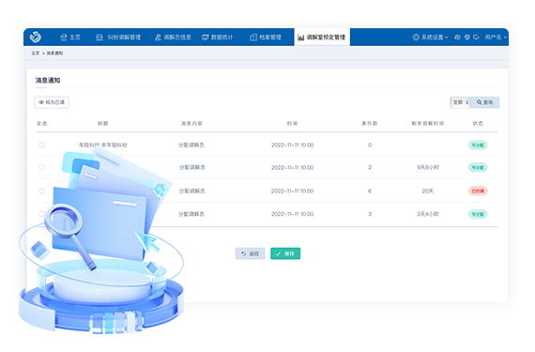Click 分配调解员 in the zero-case row
Viewport: 535px width, 352px height.
click(191, 145)
